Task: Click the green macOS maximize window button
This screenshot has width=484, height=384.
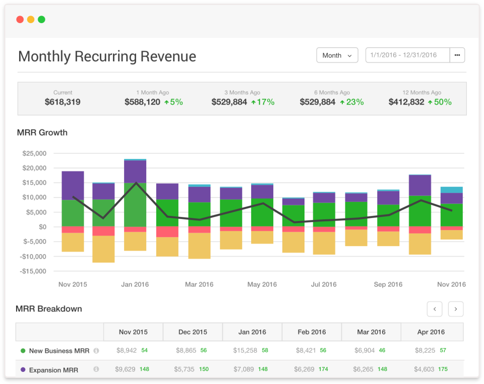Action: coord(41,20)
